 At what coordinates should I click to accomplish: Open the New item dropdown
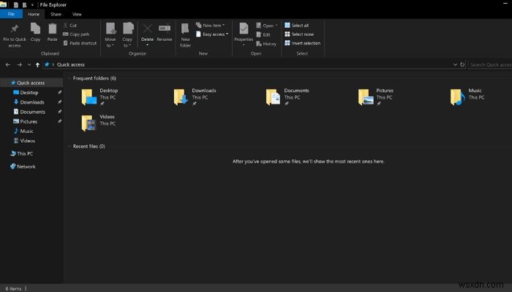click(212, 25)
